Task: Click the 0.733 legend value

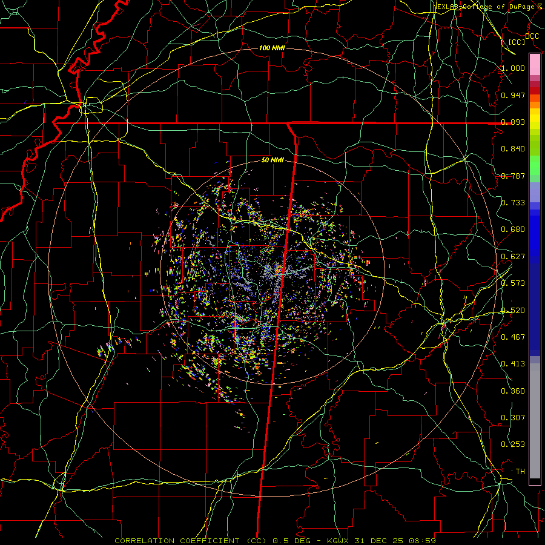Action: click(513, 203)
